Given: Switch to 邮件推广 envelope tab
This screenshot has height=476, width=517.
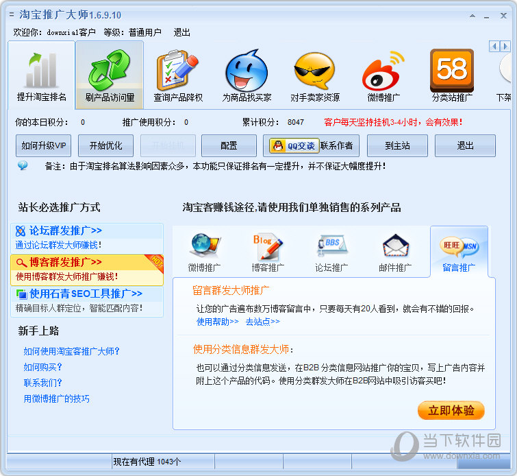Looking at the screenshot, I should click(395, 252).
